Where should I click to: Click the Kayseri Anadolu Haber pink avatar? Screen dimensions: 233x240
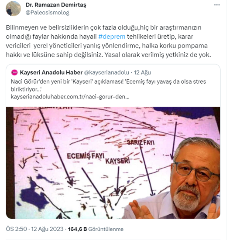click(14, 72)
